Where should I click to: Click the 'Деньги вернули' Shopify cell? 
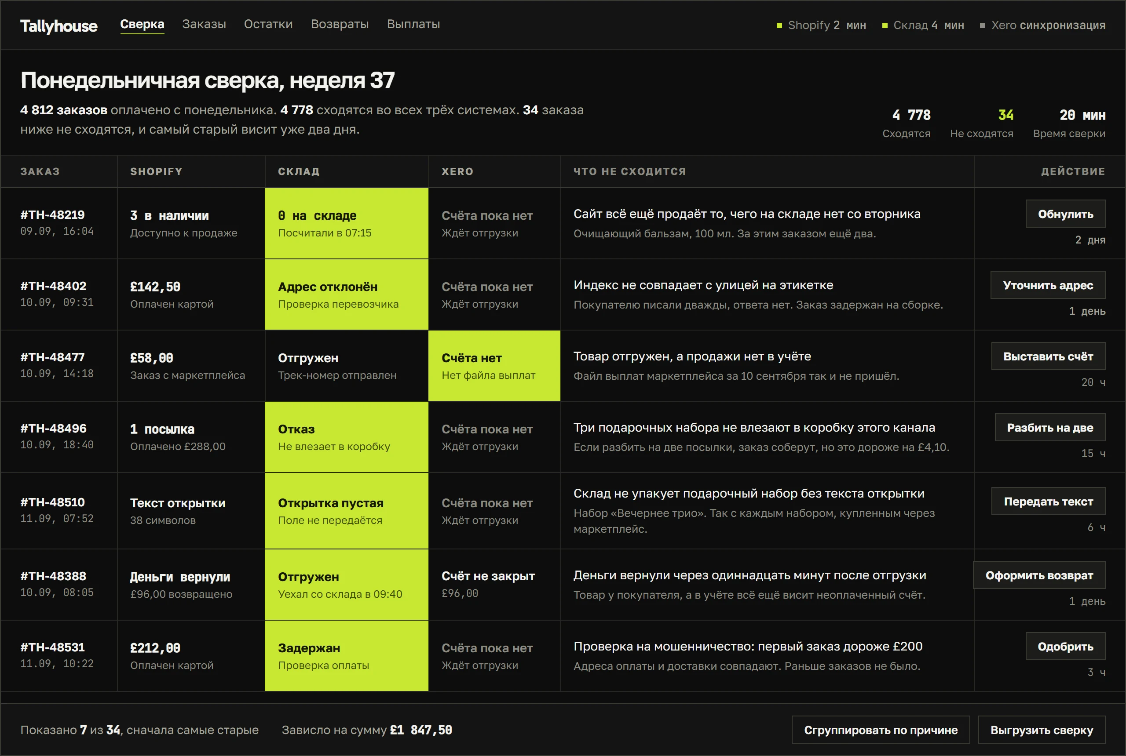(191, 584)
